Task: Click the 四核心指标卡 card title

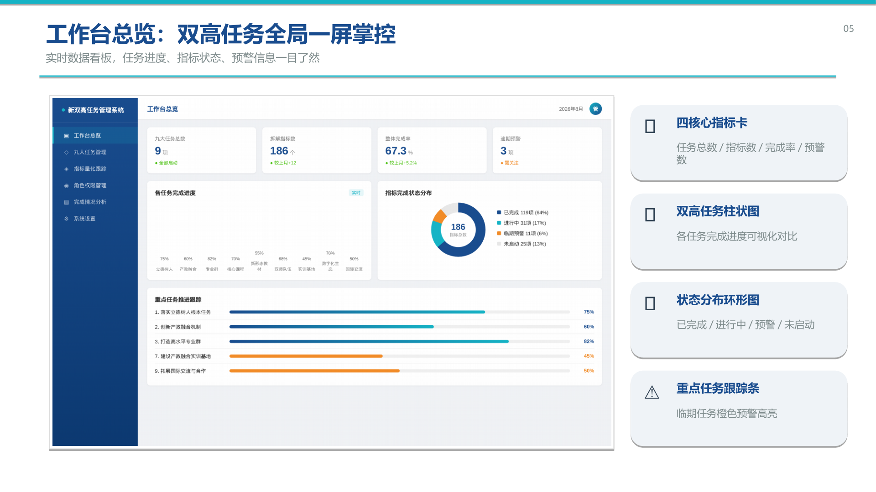Action: point(712,123)
